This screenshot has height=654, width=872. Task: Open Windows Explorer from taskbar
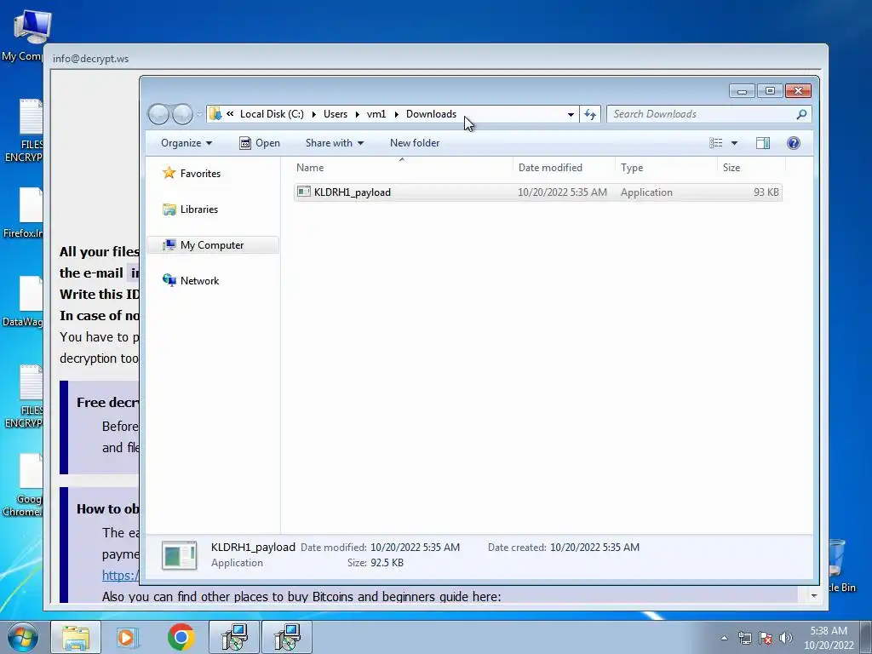coord(76,637)
